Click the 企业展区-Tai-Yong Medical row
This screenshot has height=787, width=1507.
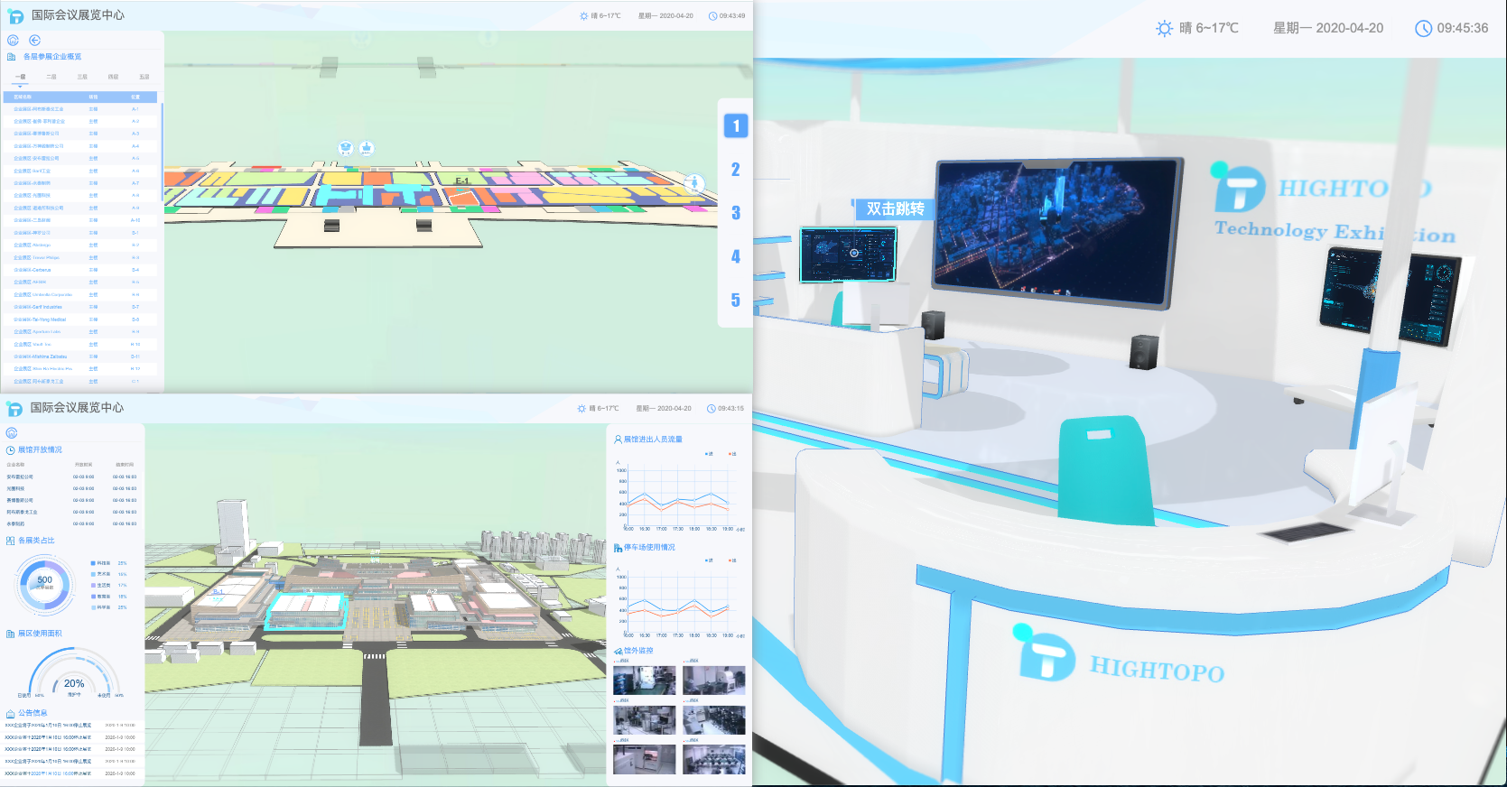click(x=80, y=319)
